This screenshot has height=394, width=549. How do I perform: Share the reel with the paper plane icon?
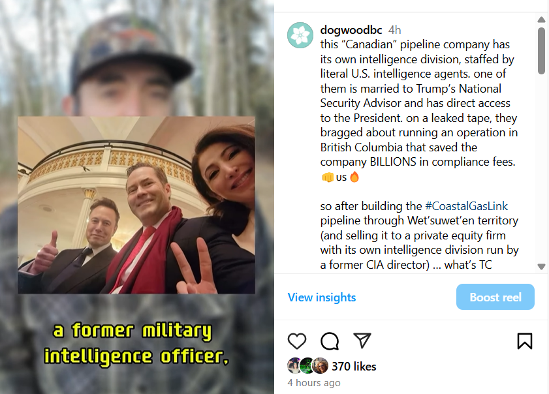362,341
